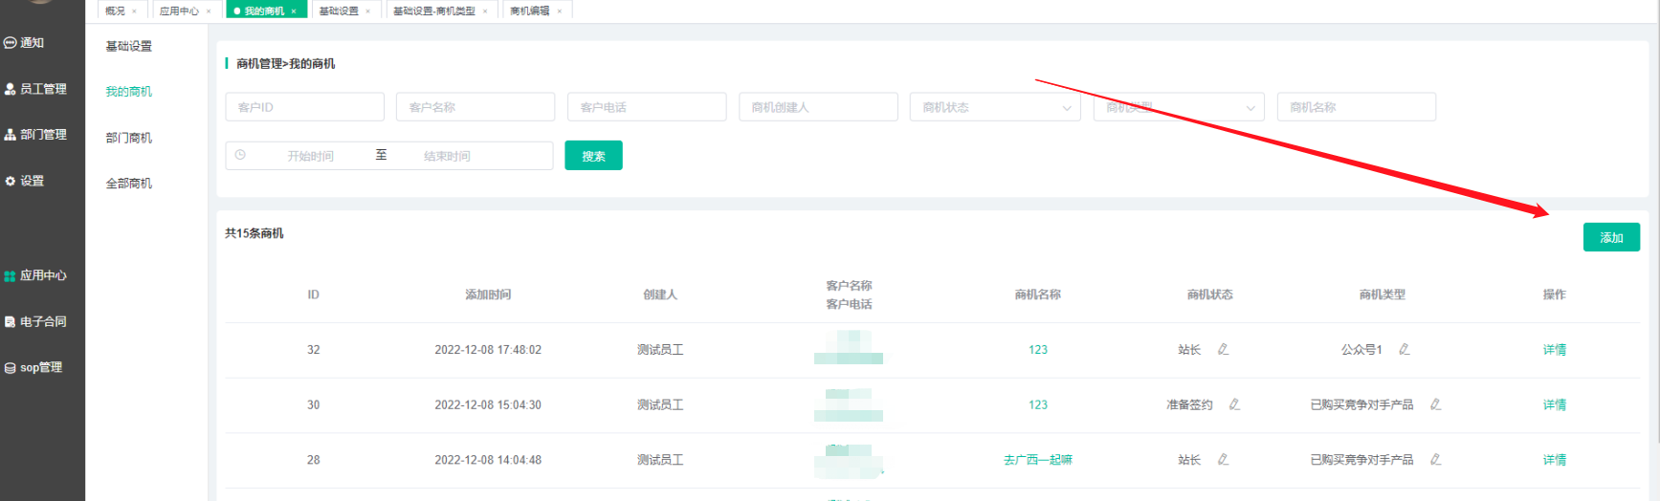The image size is (1660, 501).
Task: Expand the 商机类型 dropdown filter
Action: [x=1179, y=107]
